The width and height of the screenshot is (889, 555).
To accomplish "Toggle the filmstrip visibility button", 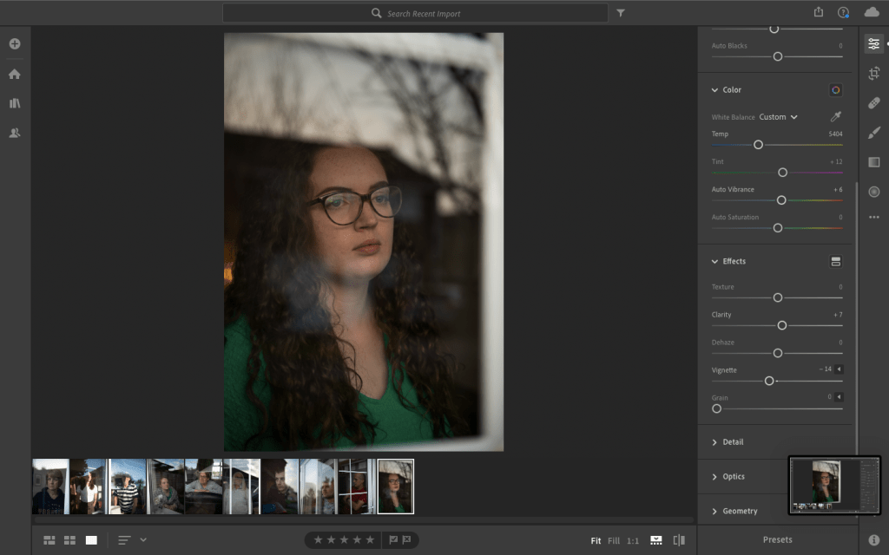I will 656,540.
